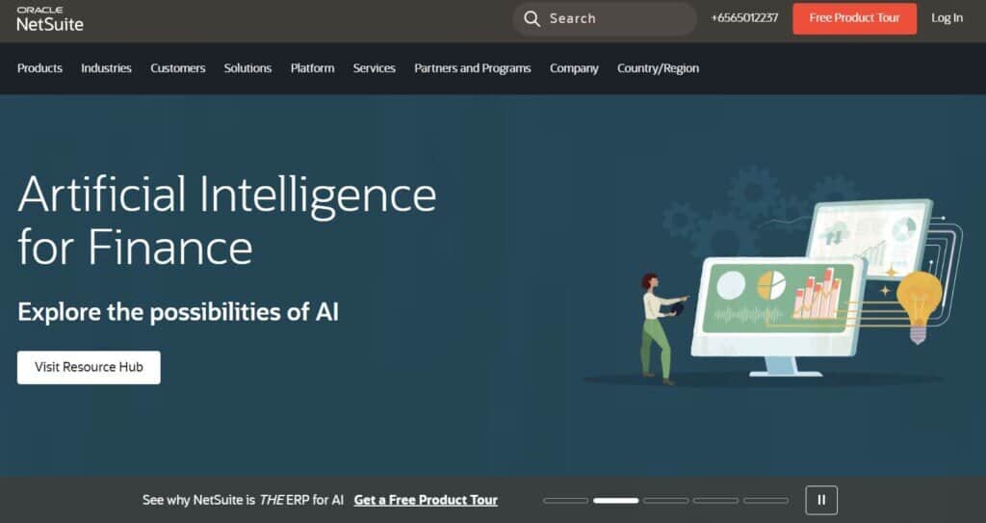This screenshot has height=523, width=986.
Task: Open the Solutions menu
Action: (x=247, y=68)
